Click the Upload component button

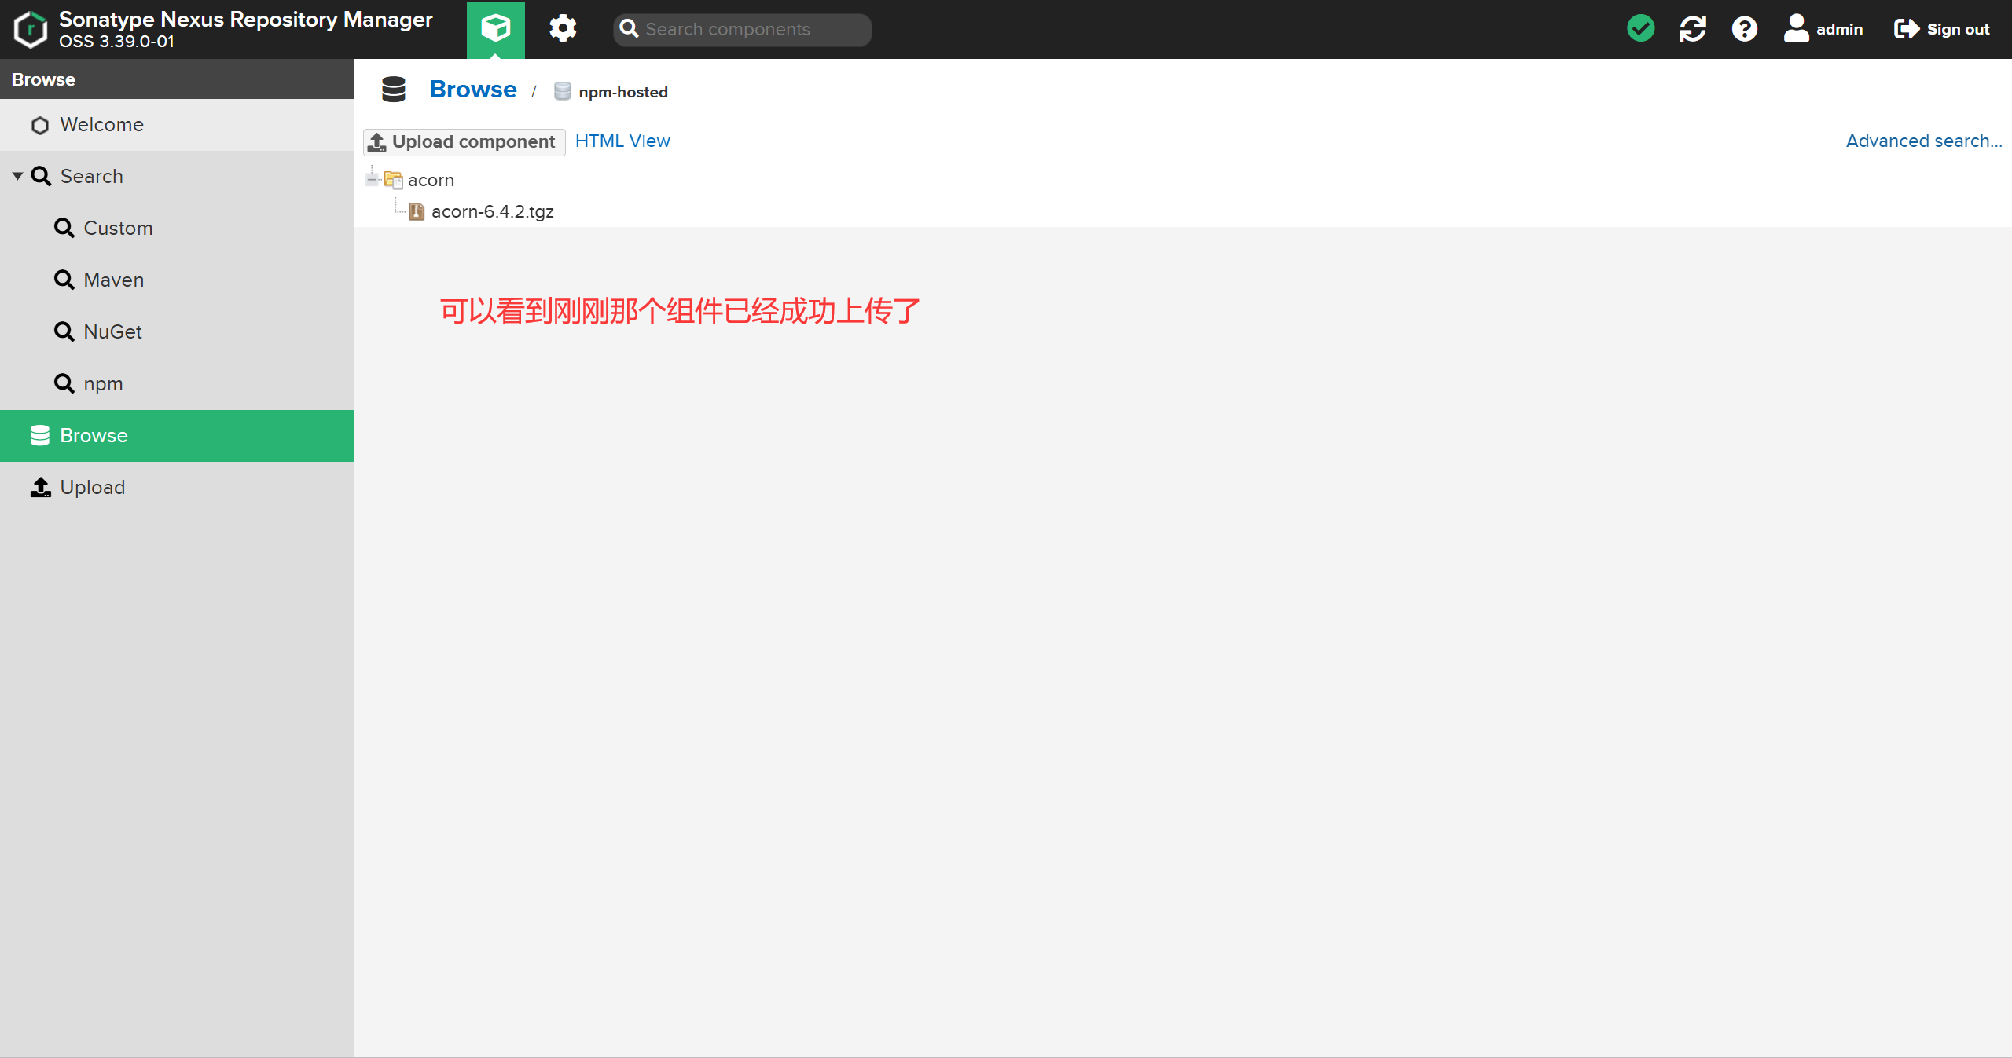(x=464, y=141)
